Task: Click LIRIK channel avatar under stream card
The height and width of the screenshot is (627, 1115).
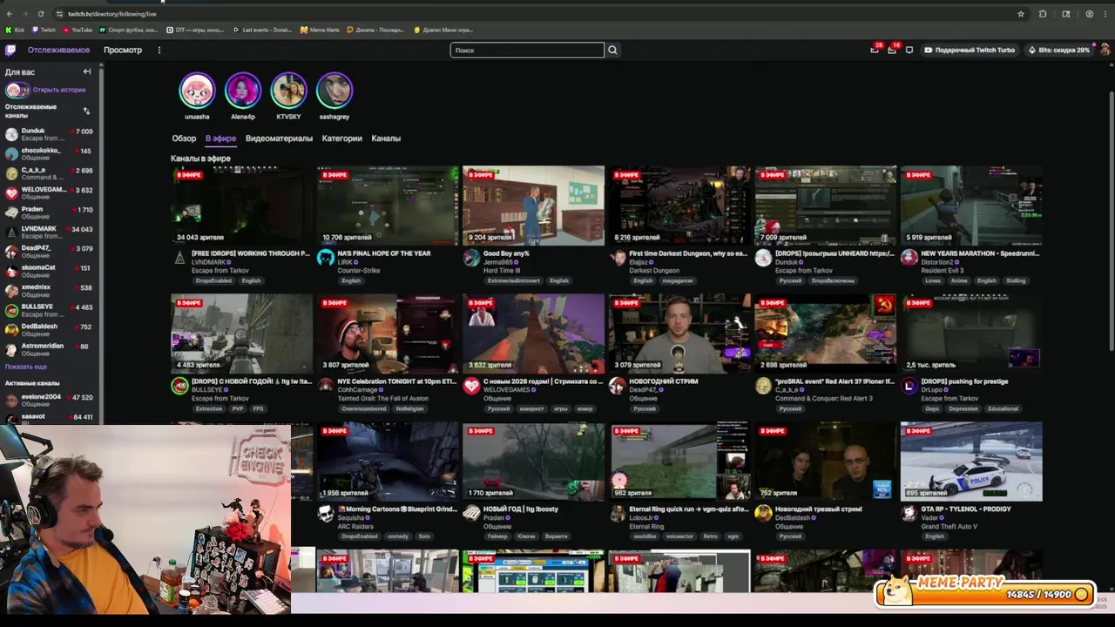Action: click(326, 258)
